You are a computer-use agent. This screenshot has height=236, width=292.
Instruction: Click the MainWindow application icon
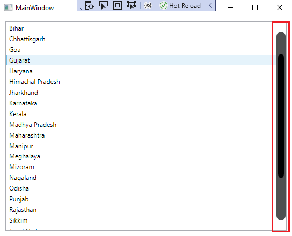[9, 8]
